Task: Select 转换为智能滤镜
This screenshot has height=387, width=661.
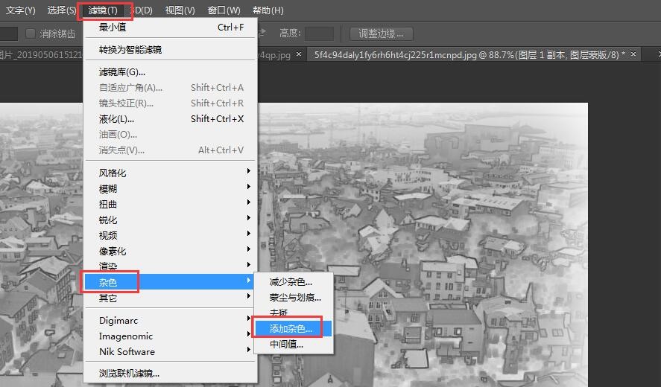Action: click(x=171, y=50)
